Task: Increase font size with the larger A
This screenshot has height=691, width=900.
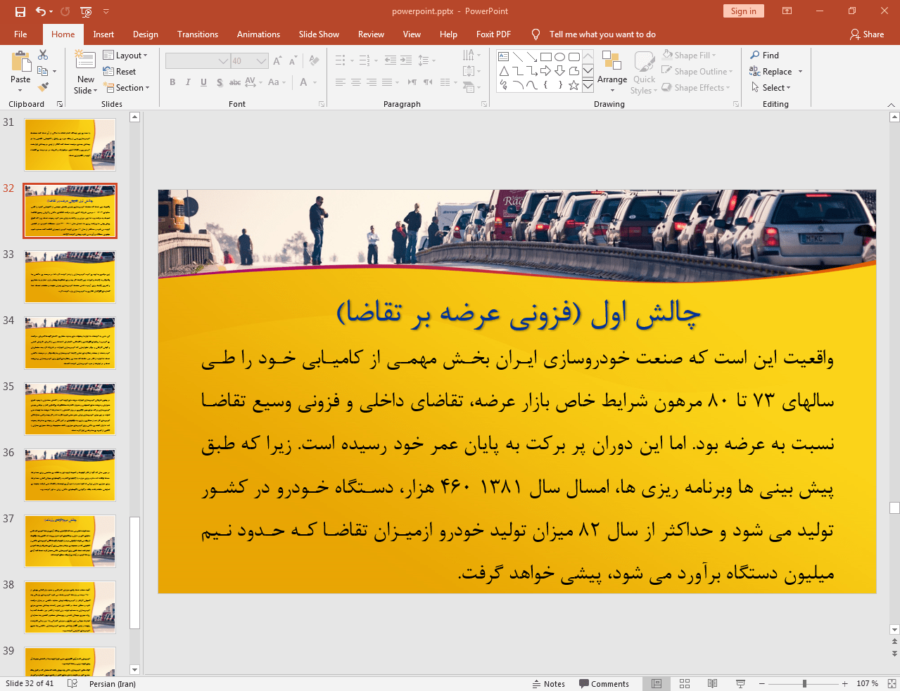Action: tap(278, 61)
